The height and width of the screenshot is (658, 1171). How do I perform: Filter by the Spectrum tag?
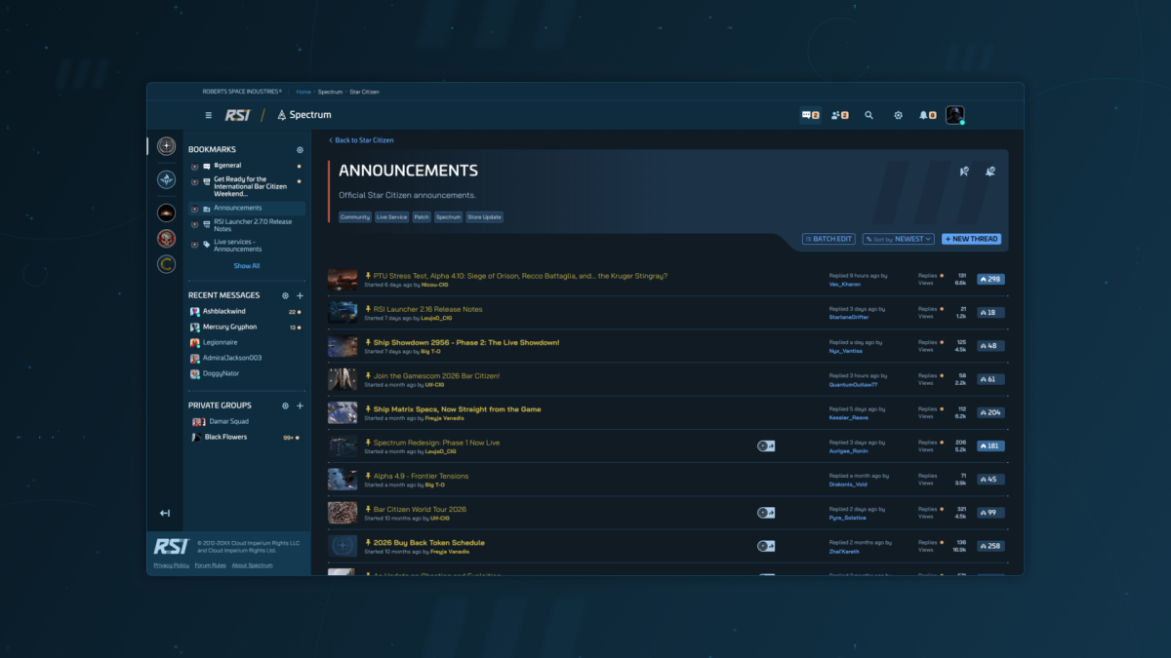449,217
